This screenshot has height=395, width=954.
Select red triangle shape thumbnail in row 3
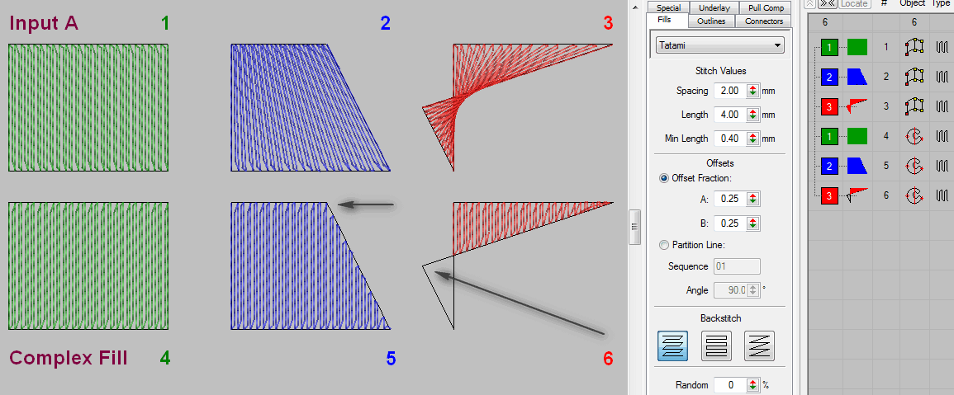[857, 106]
